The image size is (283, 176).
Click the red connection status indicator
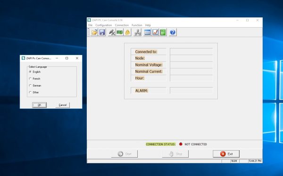click(x=181, y=144)
